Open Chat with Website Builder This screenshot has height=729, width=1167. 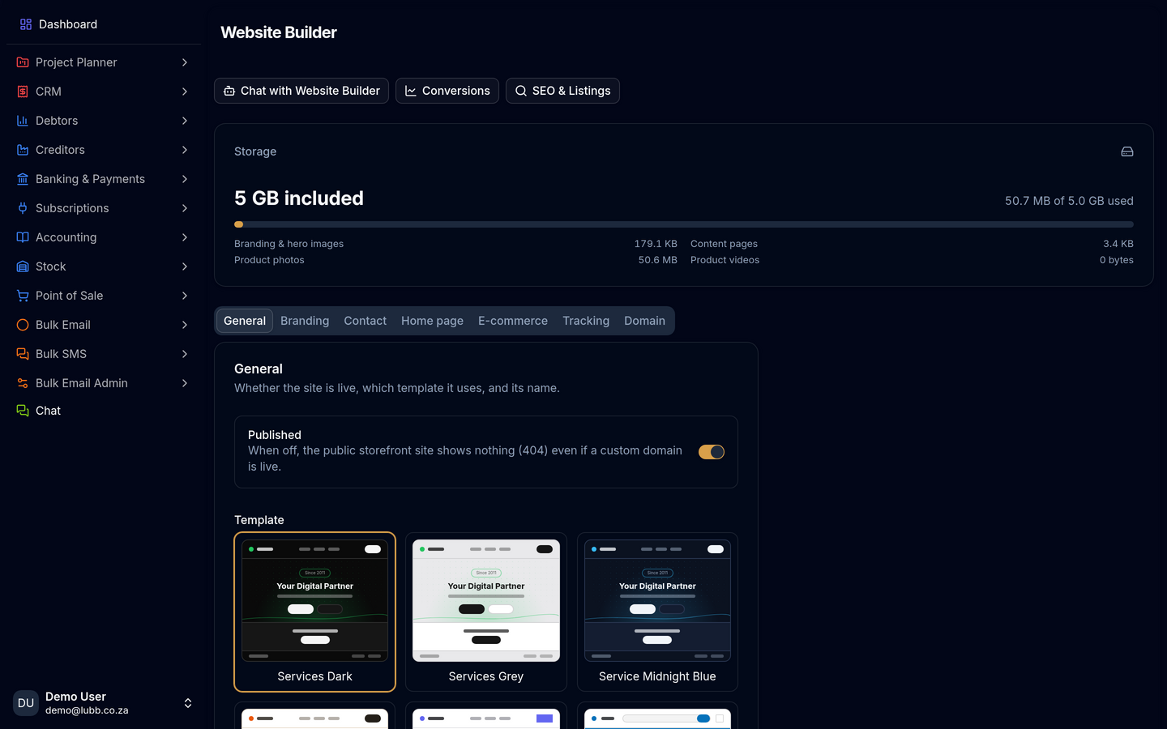pos(301,91)
